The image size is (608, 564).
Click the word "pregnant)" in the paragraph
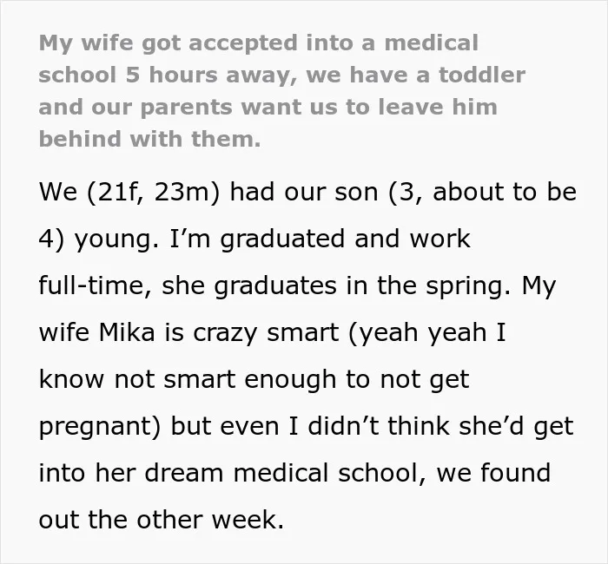click(100, 427)
